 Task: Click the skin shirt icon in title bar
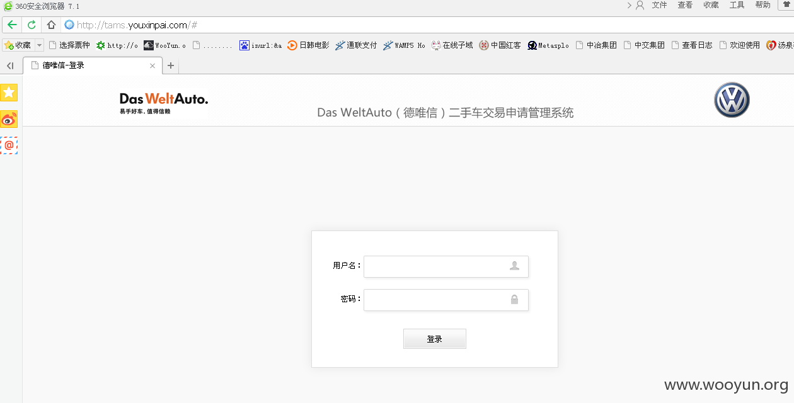(787, 4)
